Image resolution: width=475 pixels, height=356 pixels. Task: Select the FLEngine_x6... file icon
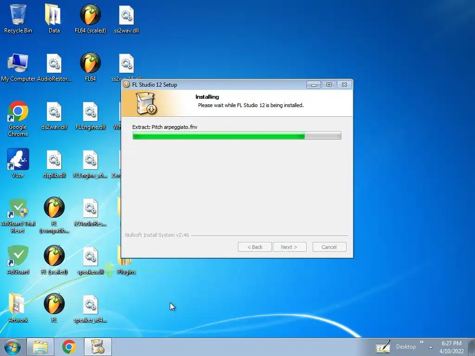90,163
